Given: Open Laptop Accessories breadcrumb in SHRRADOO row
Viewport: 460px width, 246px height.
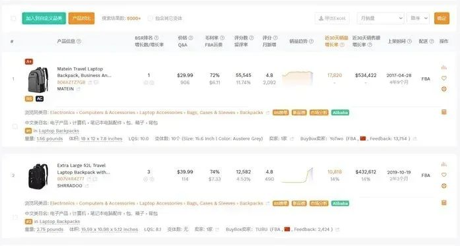Looking at the screenshot, I should pyautogui.click(x=161, y=203).
